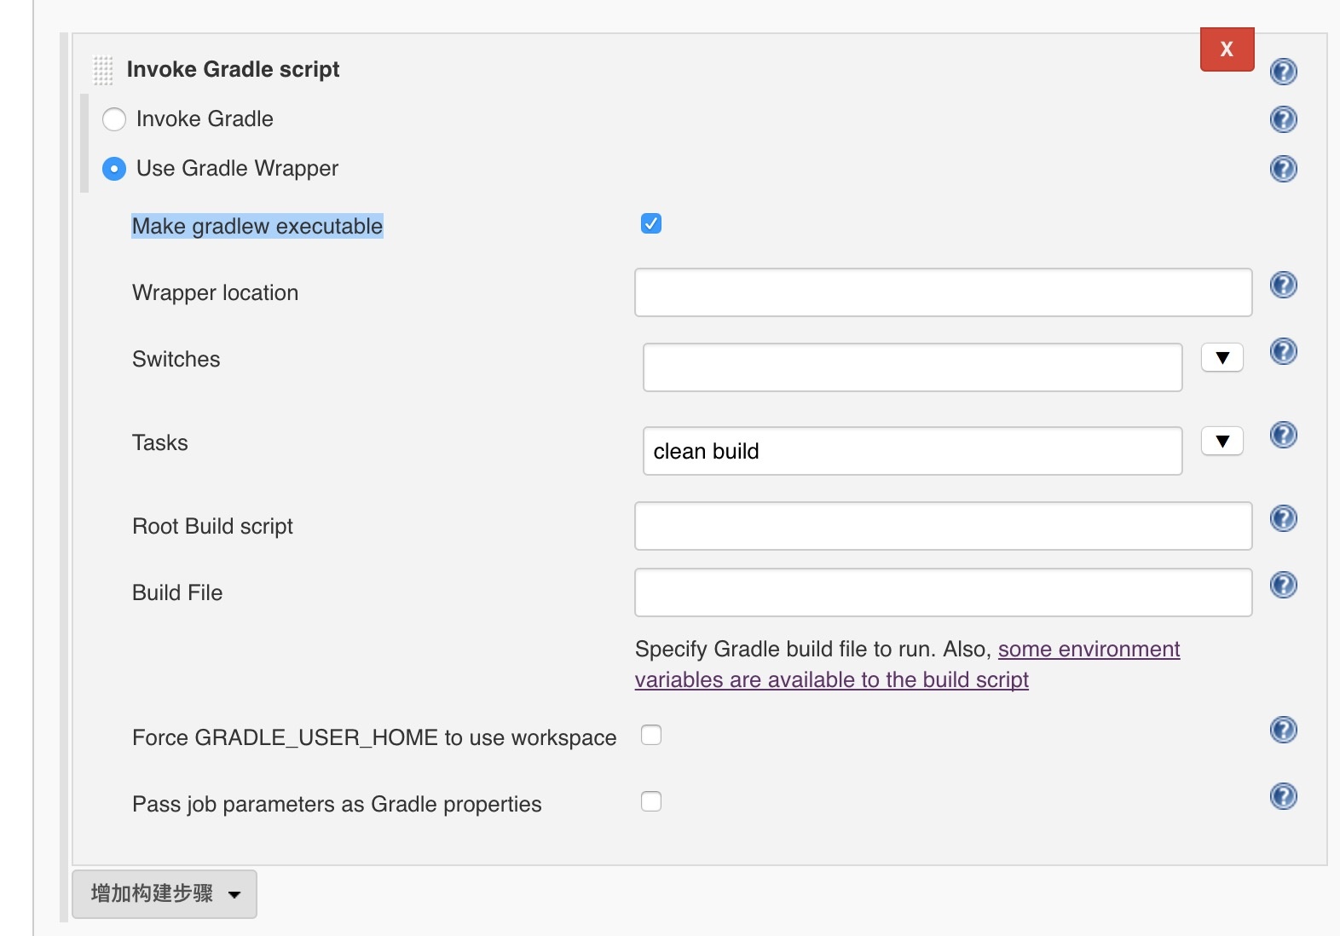Select the Root Build script label
The height and width of the screenshot is (936, 1340).
click(213, 526)
